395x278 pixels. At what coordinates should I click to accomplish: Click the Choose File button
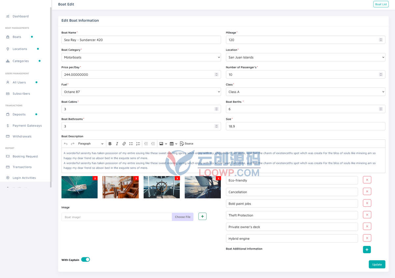click(183, 217)
